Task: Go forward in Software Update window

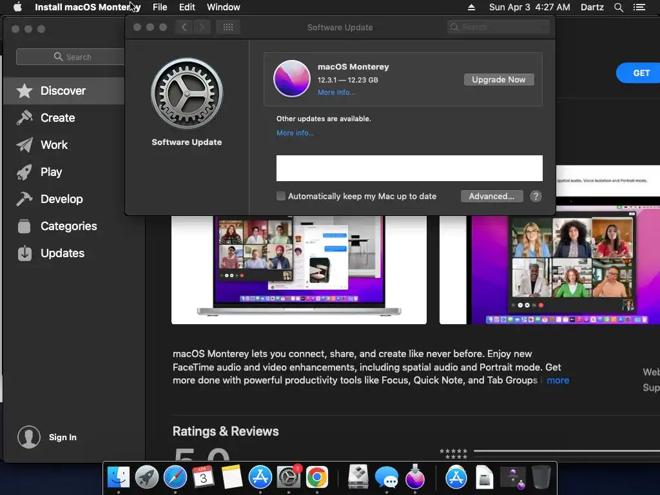Action: (x=202, y=27)
